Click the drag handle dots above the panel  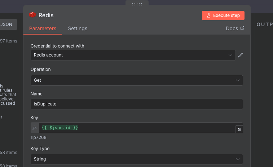tap(137, 4)
